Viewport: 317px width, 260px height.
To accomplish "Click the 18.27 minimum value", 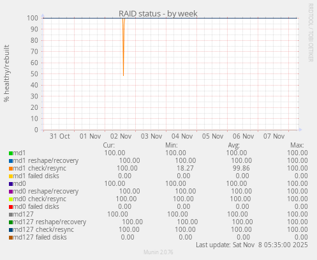I will [x=185, y=168].
